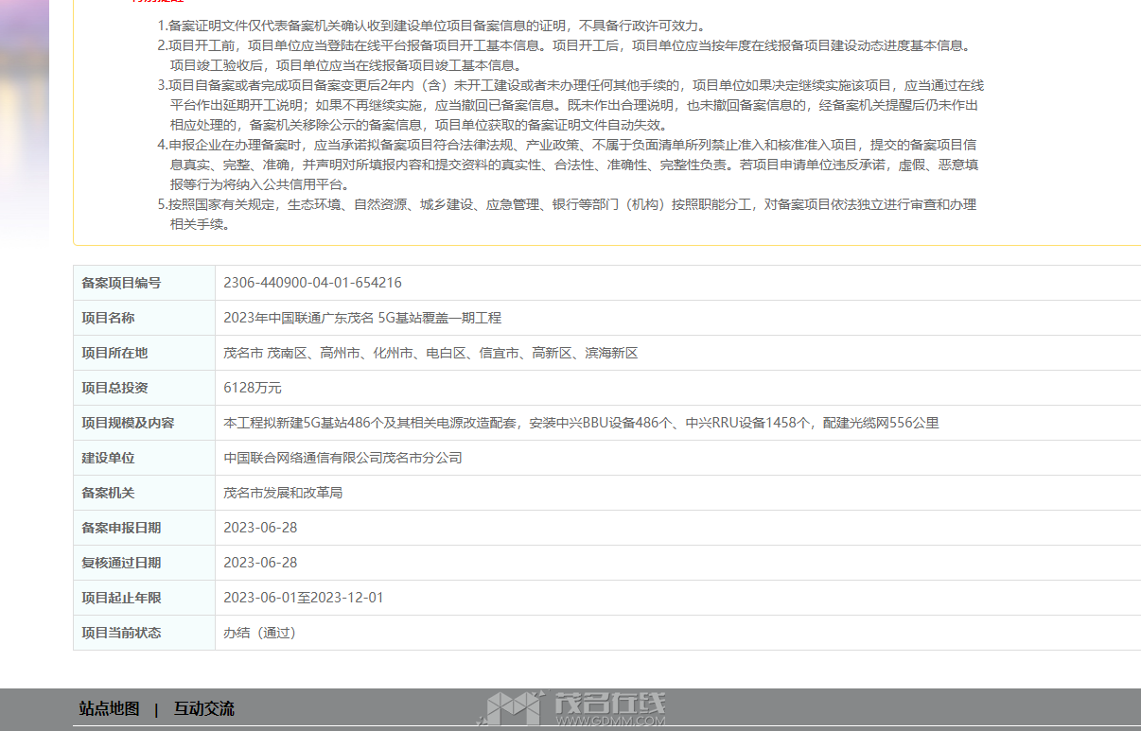Select the period 2023-06-01至2023-12-01

pos(304,598)
